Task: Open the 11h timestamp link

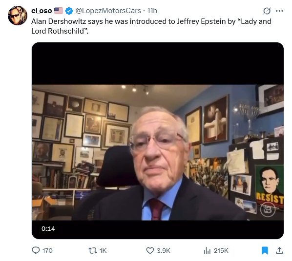Action: tap(152, 11)
